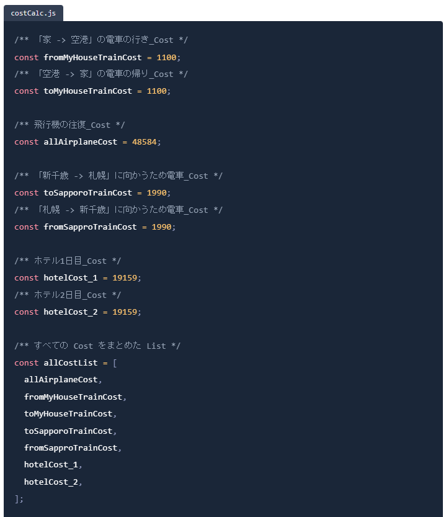Click fromMyHouseTrainCost list entry
This screenshot has height=517, width=446.
click(73, 397)
